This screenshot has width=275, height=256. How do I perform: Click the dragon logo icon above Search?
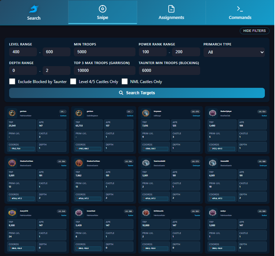pos(34,9)
